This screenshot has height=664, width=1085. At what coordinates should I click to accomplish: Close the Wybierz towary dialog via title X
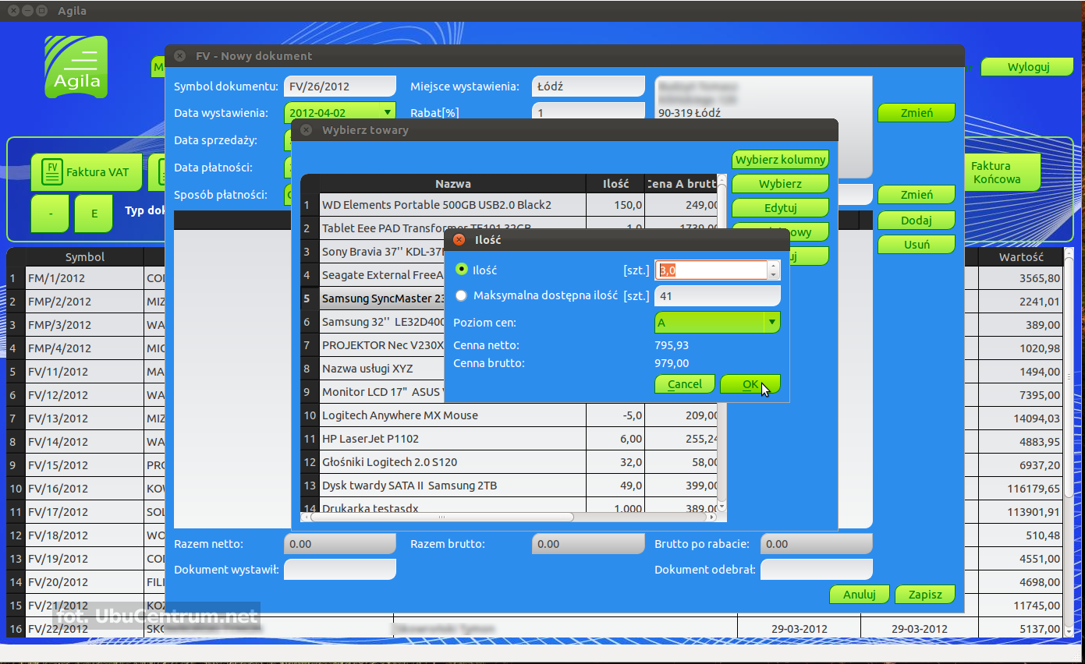(307, 130)
